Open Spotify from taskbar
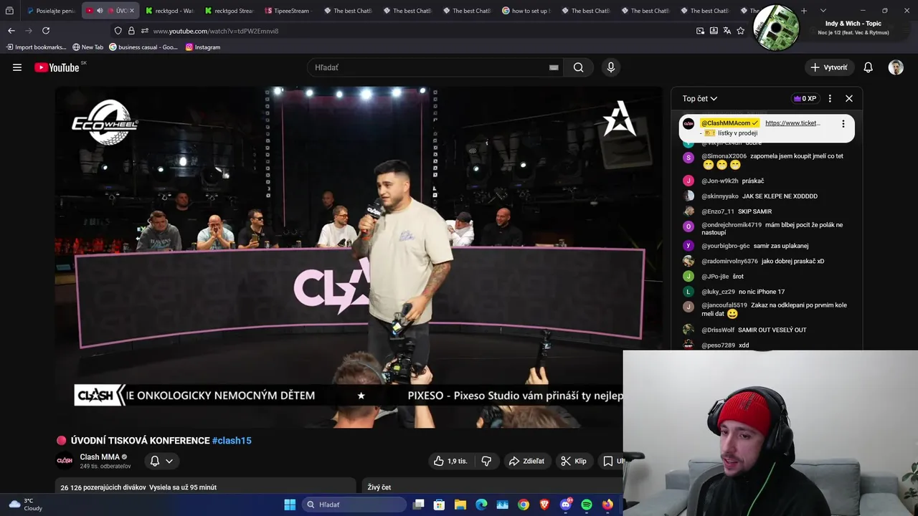918x516 pixels. (587, 505)
